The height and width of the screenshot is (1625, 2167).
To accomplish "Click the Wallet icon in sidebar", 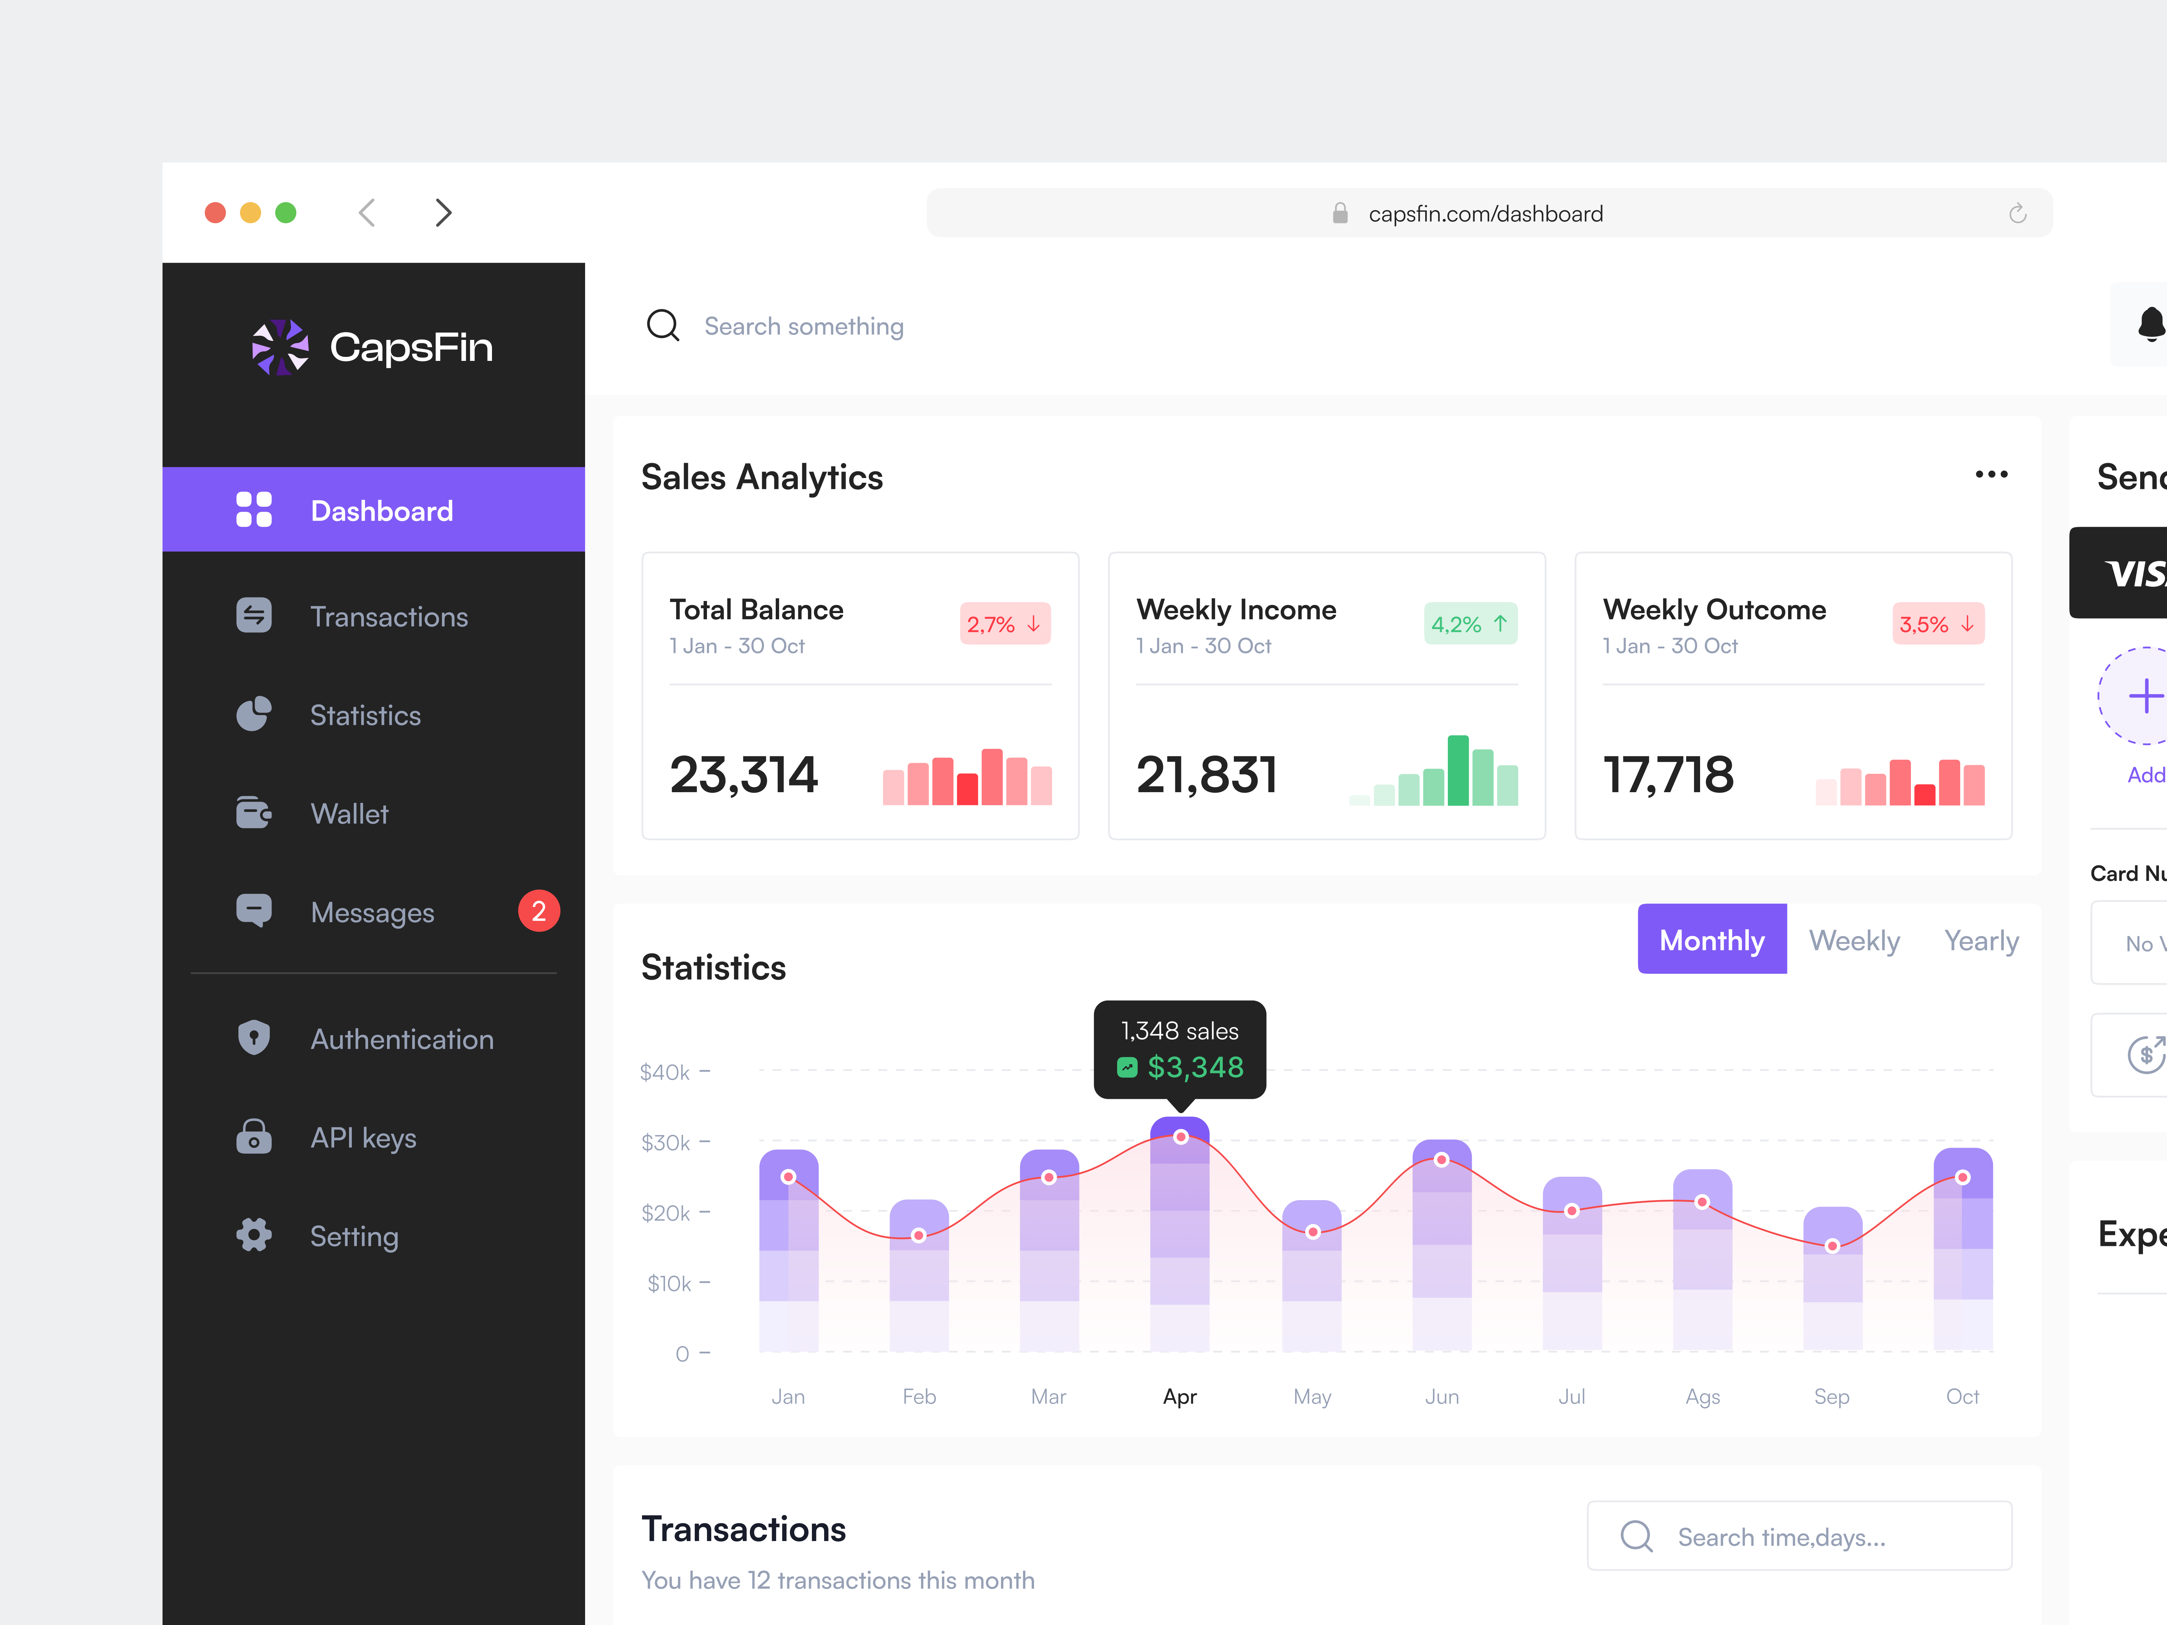I will [x=254, y=813].
